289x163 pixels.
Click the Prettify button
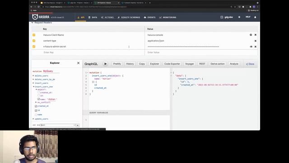[x=117, y=64]
